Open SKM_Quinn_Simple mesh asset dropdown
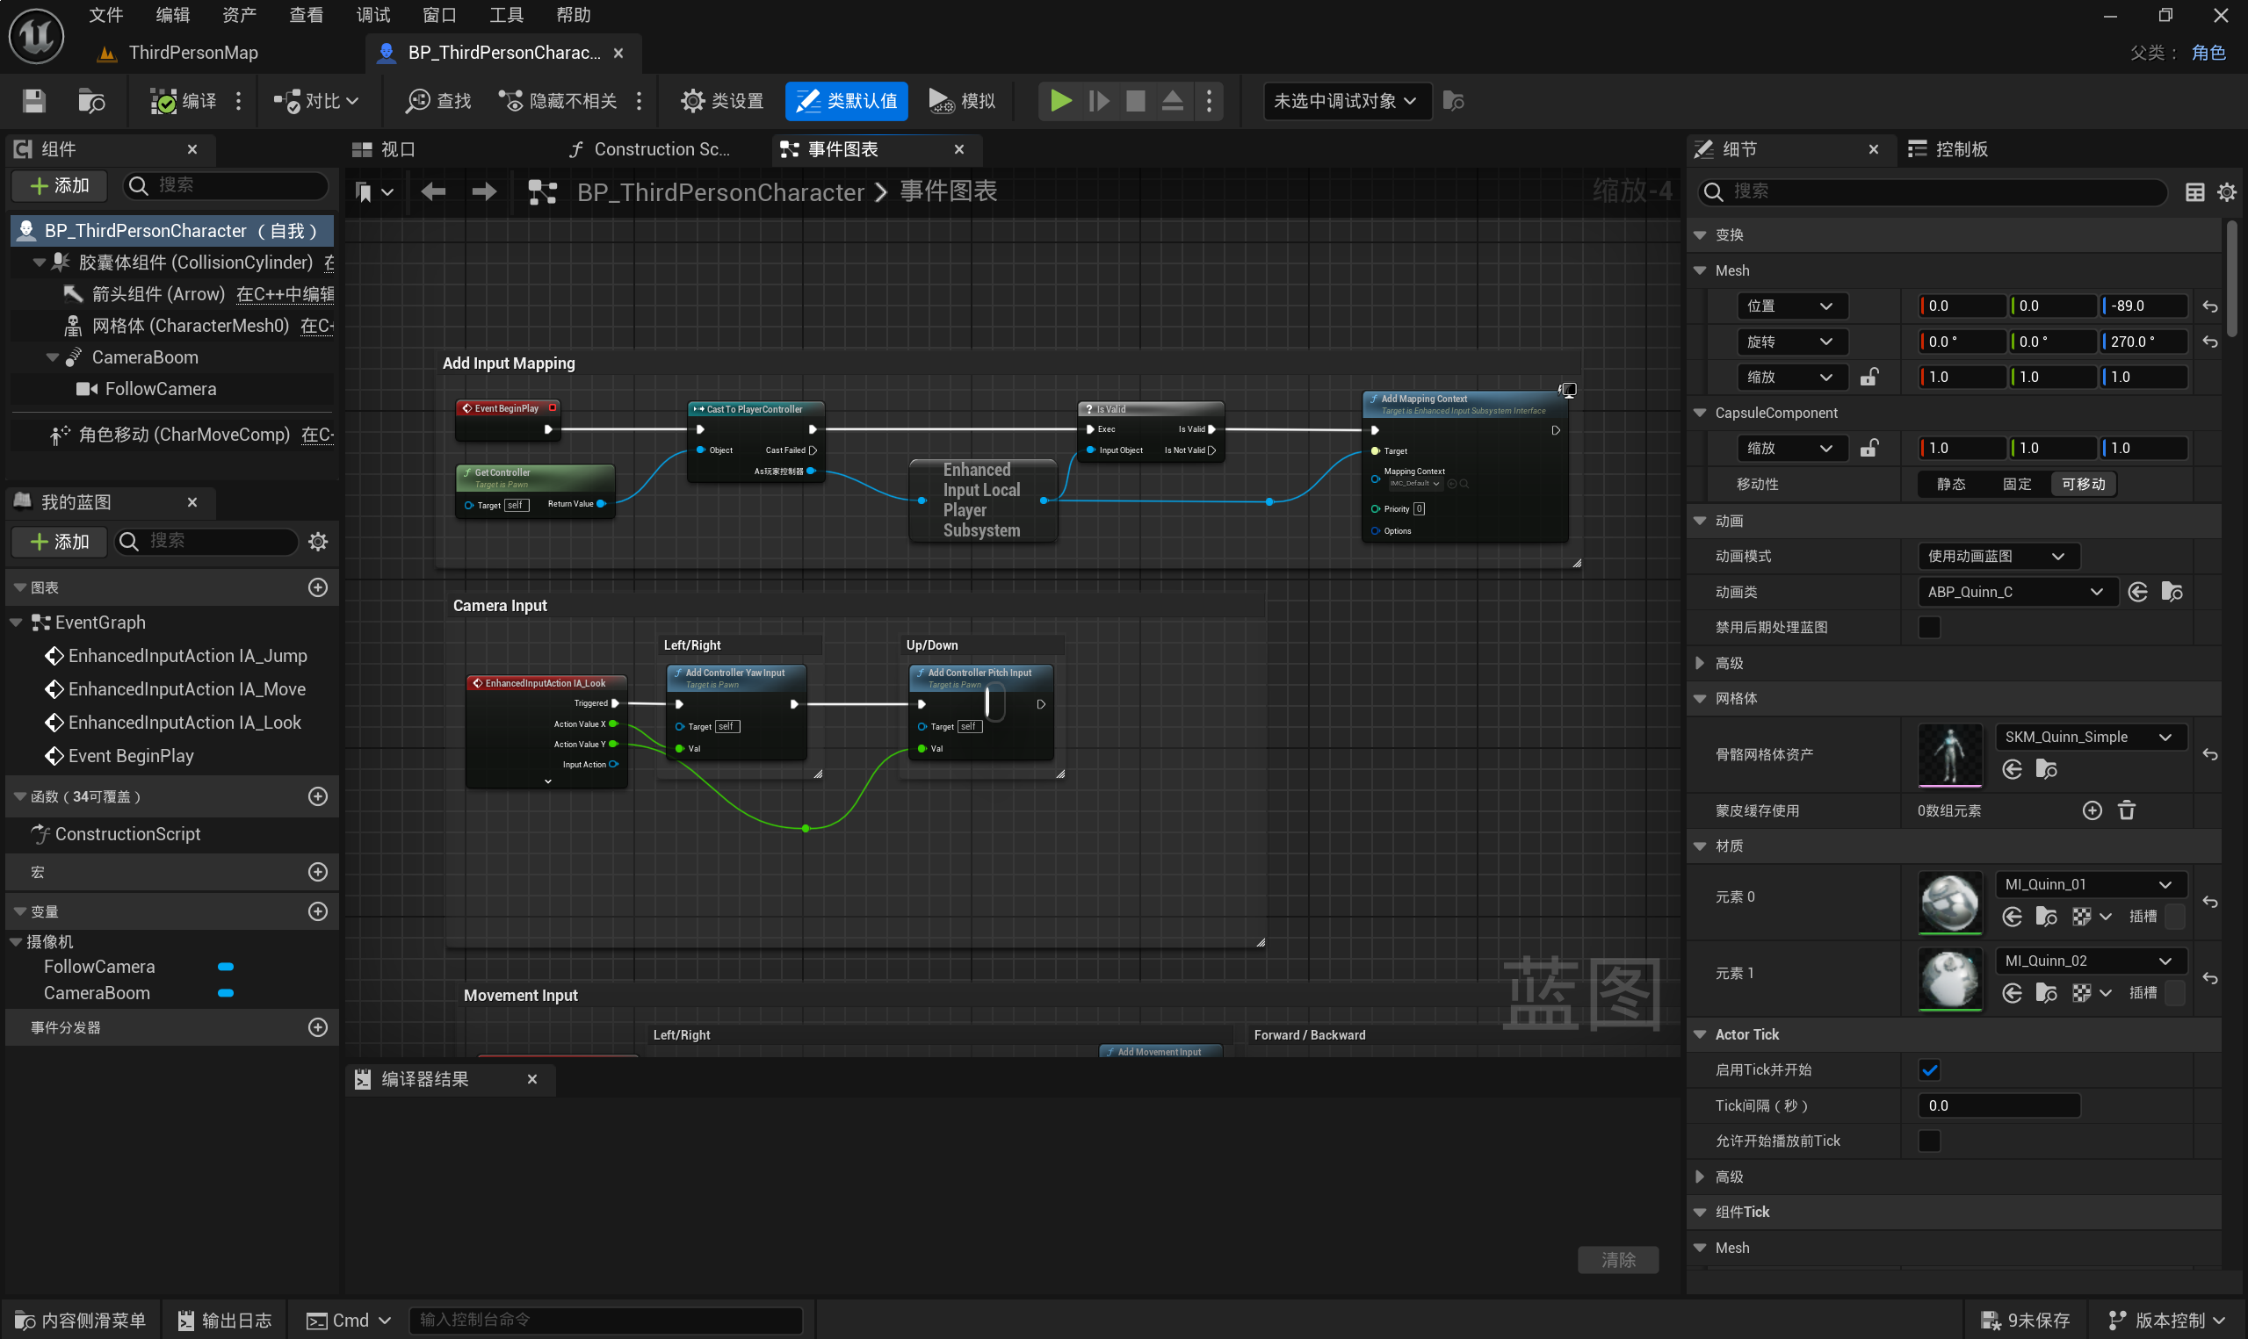Viewport: 2248px width, 1339px height. coord(2089,738)
